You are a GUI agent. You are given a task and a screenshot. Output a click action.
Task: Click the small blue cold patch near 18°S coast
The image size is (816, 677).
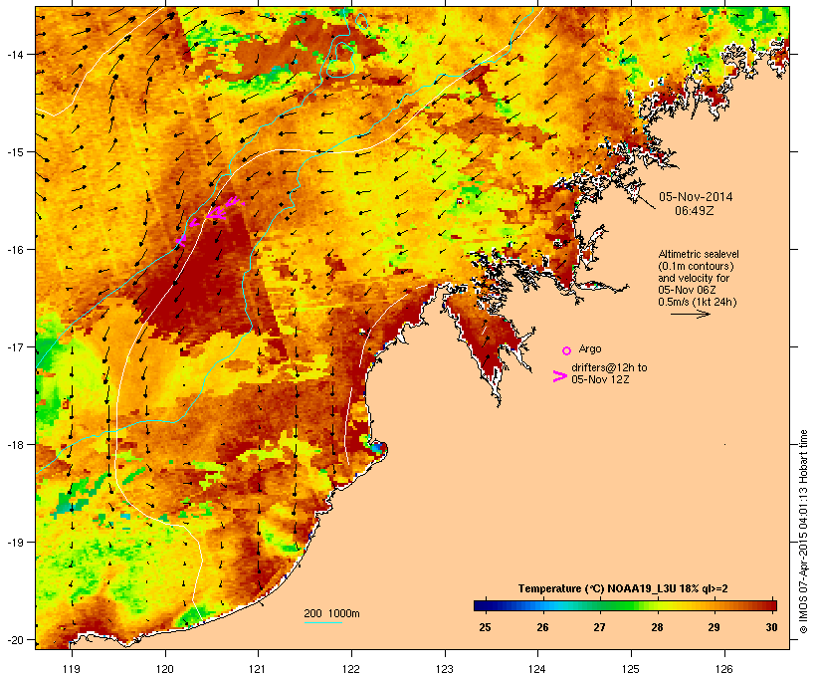(x=378, y=447)
